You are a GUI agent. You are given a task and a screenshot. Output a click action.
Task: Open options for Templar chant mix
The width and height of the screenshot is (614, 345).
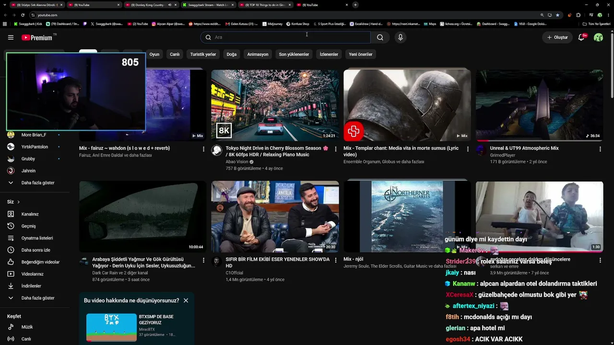[x=468, y=149]
